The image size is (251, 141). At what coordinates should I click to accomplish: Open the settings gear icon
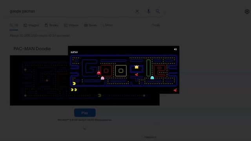point(247,11)
